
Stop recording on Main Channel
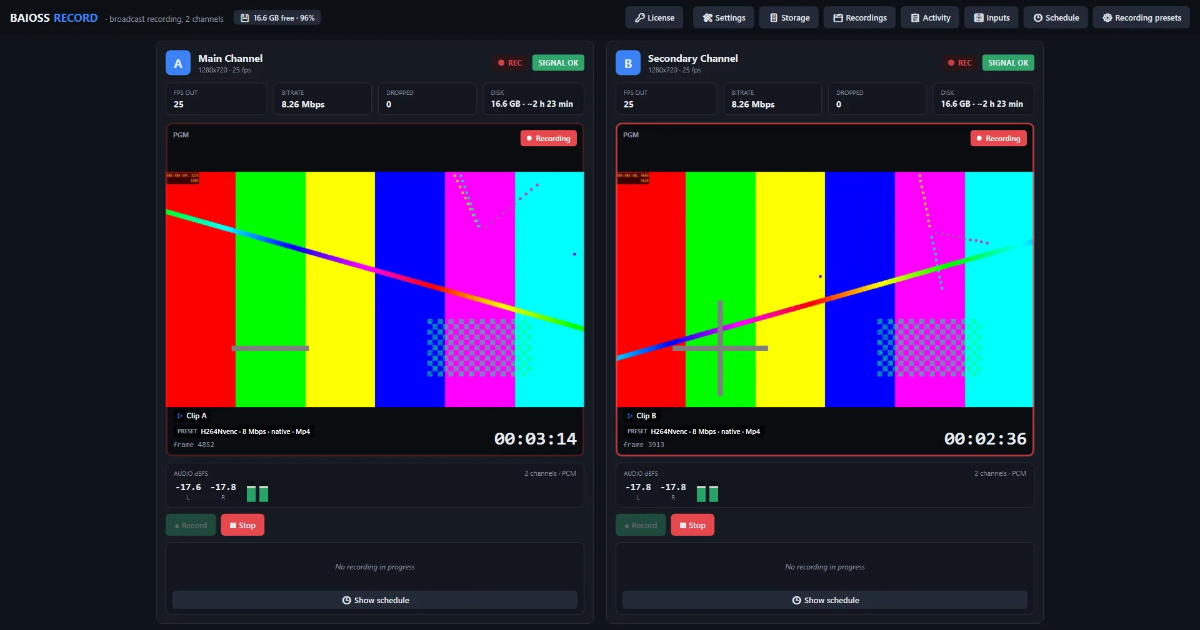click(242, 525)
